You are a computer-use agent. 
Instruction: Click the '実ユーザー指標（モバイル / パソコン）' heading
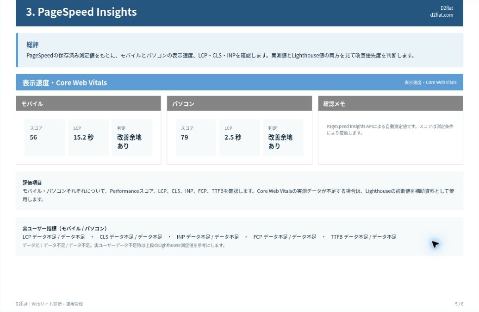(65, 229)
